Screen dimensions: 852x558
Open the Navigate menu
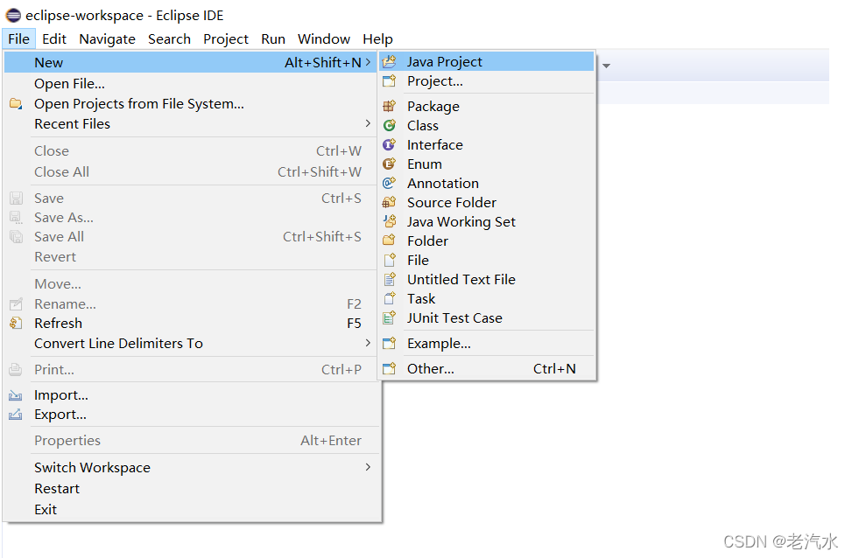(107, 39)
